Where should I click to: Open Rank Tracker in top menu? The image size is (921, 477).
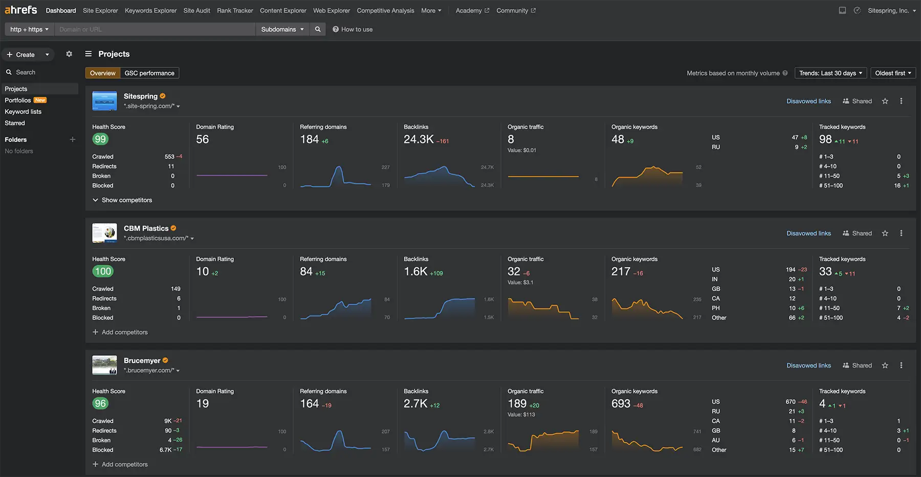235,10
